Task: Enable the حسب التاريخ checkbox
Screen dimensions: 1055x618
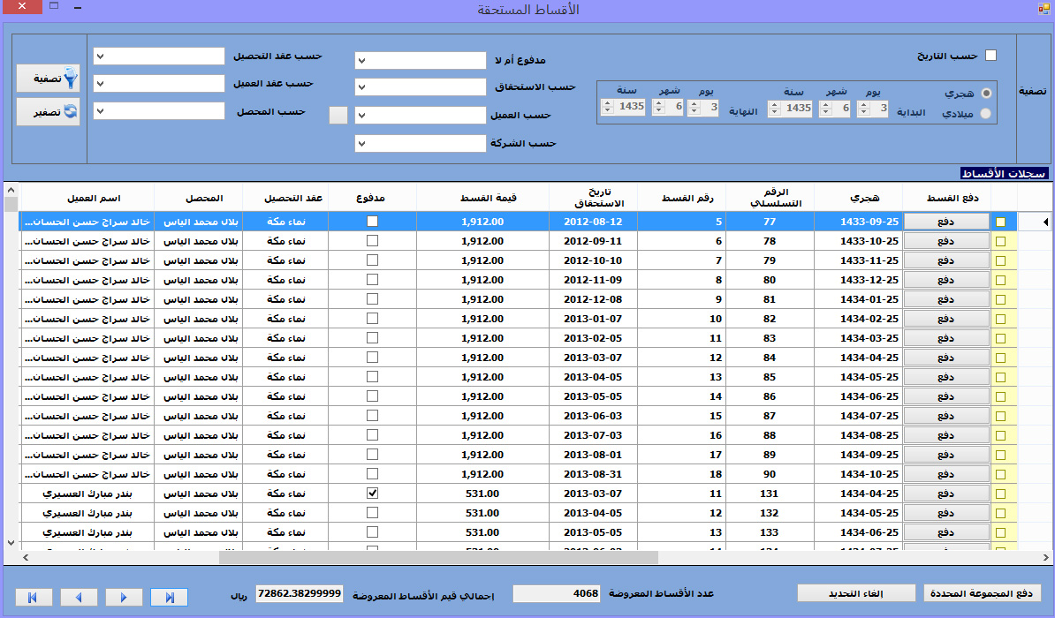Action: [x=990, y=56]
